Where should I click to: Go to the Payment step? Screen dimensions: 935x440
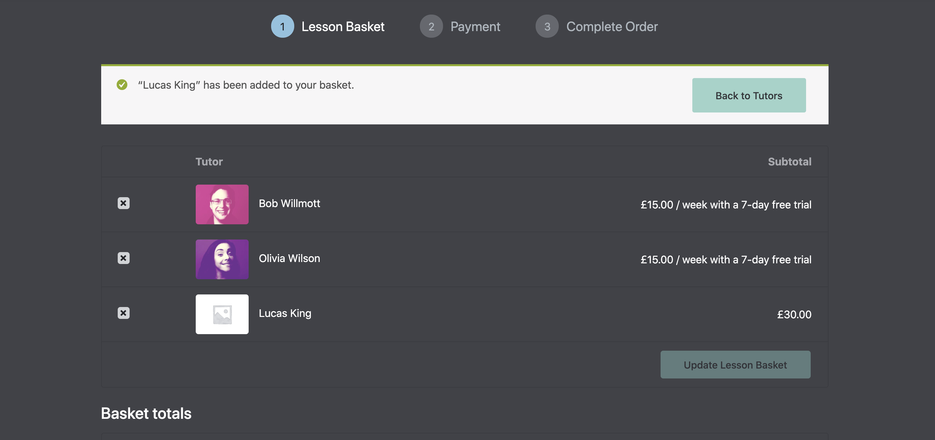coord(475,26)
